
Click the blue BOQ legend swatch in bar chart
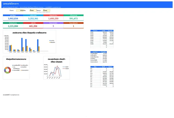(x=50, y=41)
